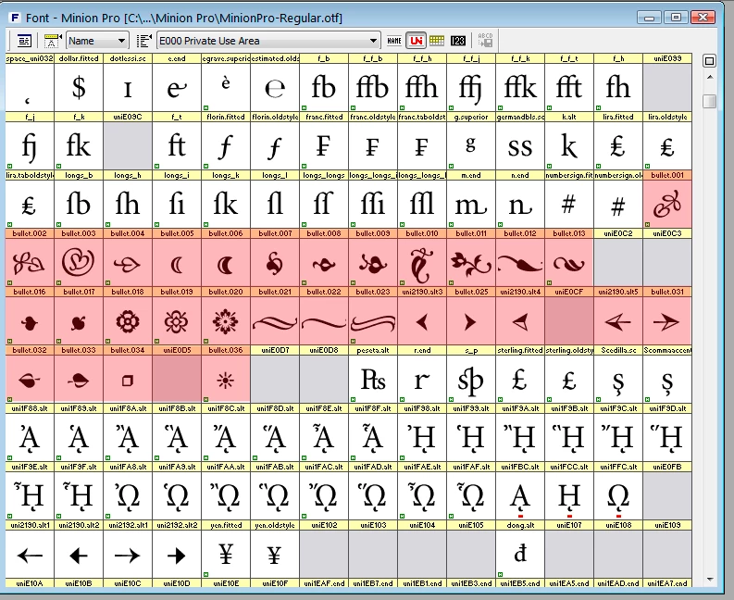Select the bullet.010 ornament glyph
Viewport: 734px width, 600px height.
coord(422,262)
